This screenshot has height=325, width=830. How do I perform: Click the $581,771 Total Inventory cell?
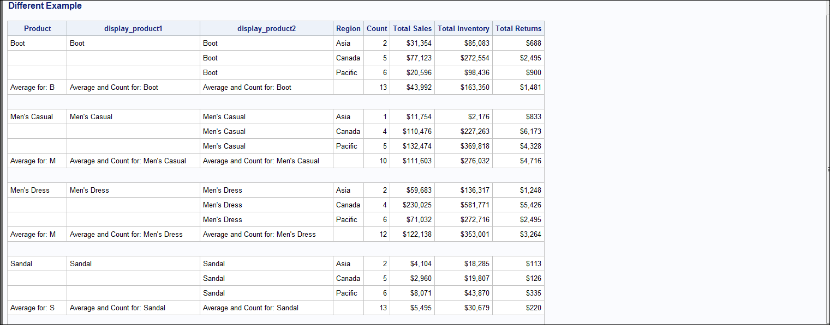(x=475, y=205)
